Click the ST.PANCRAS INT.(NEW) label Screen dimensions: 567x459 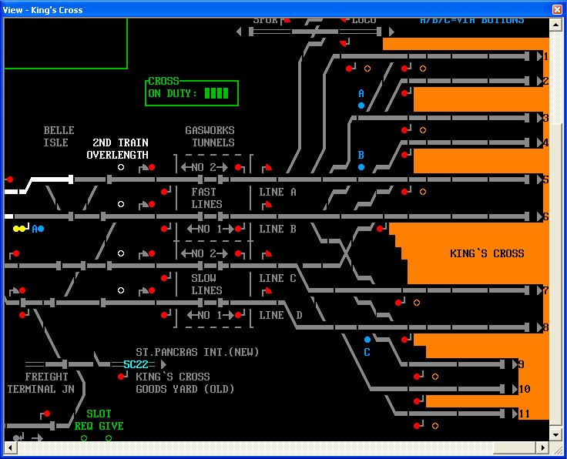click(x=197, y=352)
